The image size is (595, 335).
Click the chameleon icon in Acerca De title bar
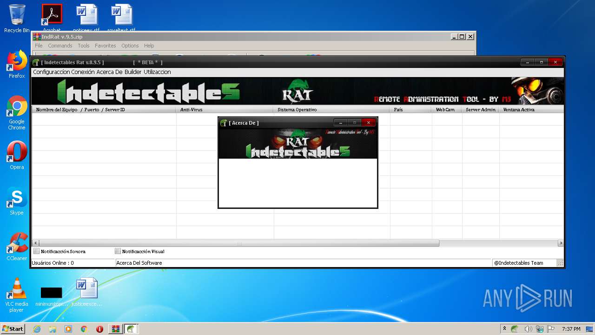coord(224,123)
